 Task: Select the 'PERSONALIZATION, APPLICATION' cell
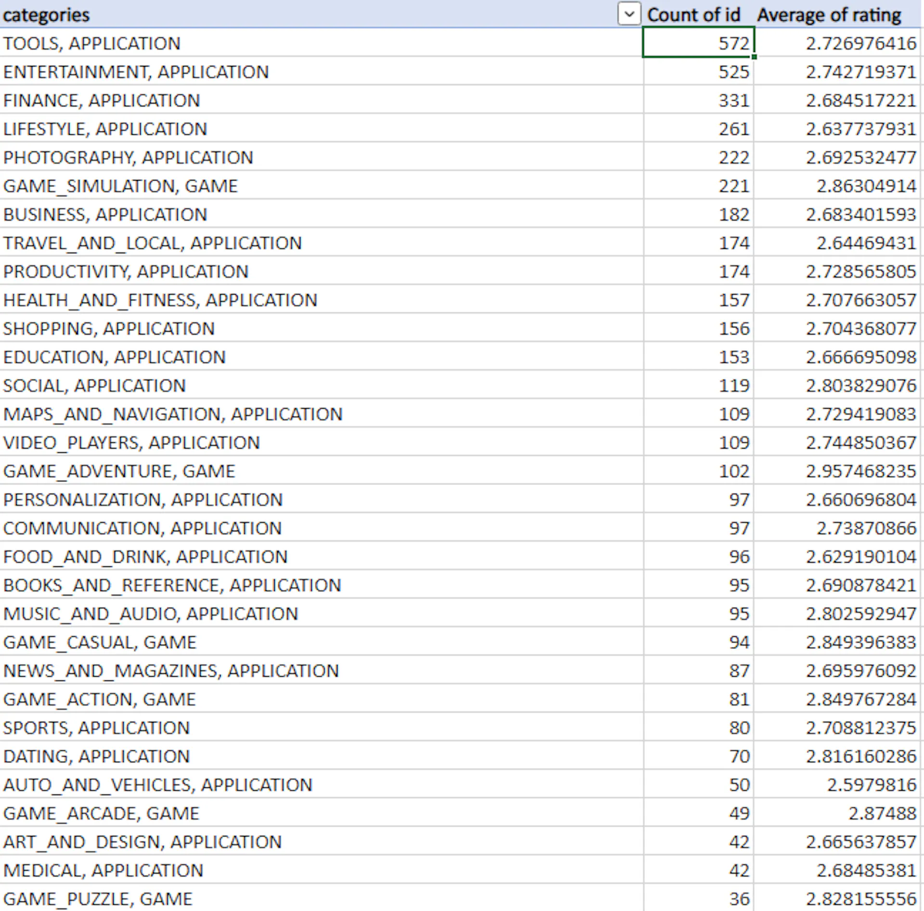tap(321, 500)
